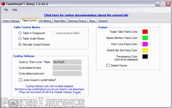
Task: Click the TableNinjaFT app icon in title bar
Action: [x=3, y=4]
